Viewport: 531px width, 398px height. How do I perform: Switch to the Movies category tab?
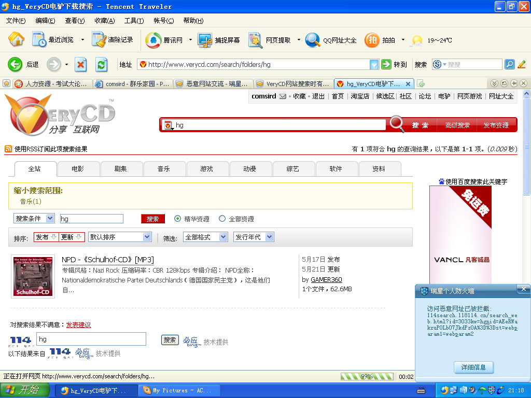tap(79, 169)
